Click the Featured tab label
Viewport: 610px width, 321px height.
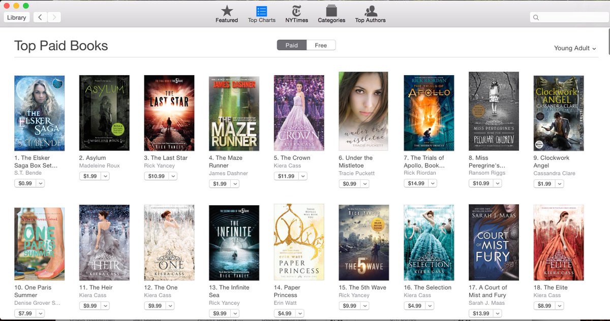(x=227, y=20)
